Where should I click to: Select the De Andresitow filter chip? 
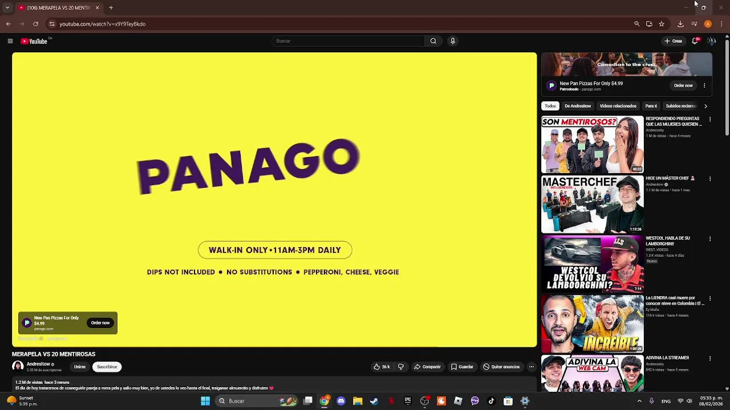click(578, 106)
